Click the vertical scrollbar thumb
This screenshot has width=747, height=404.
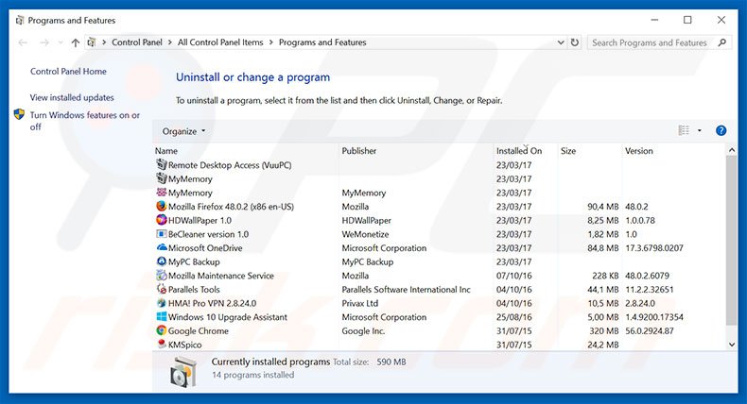click(x=731, y=241)
